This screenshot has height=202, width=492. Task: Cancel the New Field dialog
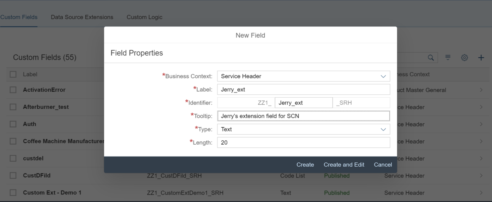tap(382, 165)
